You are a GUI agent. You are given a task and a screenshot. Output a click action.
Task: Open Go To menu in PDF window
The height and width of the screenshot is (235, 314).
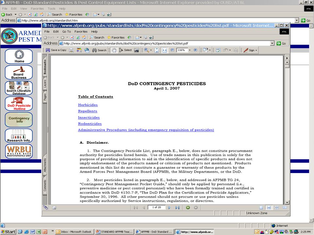point(66,32)
